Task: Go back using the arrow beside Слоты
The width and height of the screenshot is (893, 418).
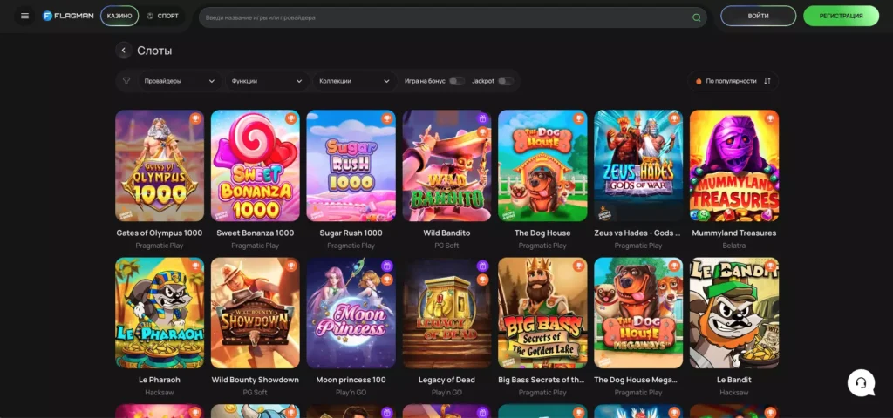Action: tap(124, 51)
